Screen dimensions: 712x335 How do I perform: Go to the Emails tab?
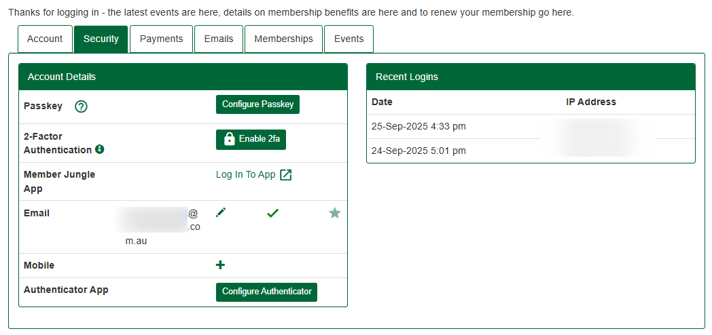click(219, 39)
